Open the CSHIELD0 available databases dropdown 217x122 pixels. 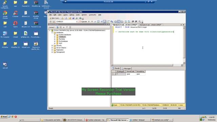pyautogui.click(x=77, y=22)
